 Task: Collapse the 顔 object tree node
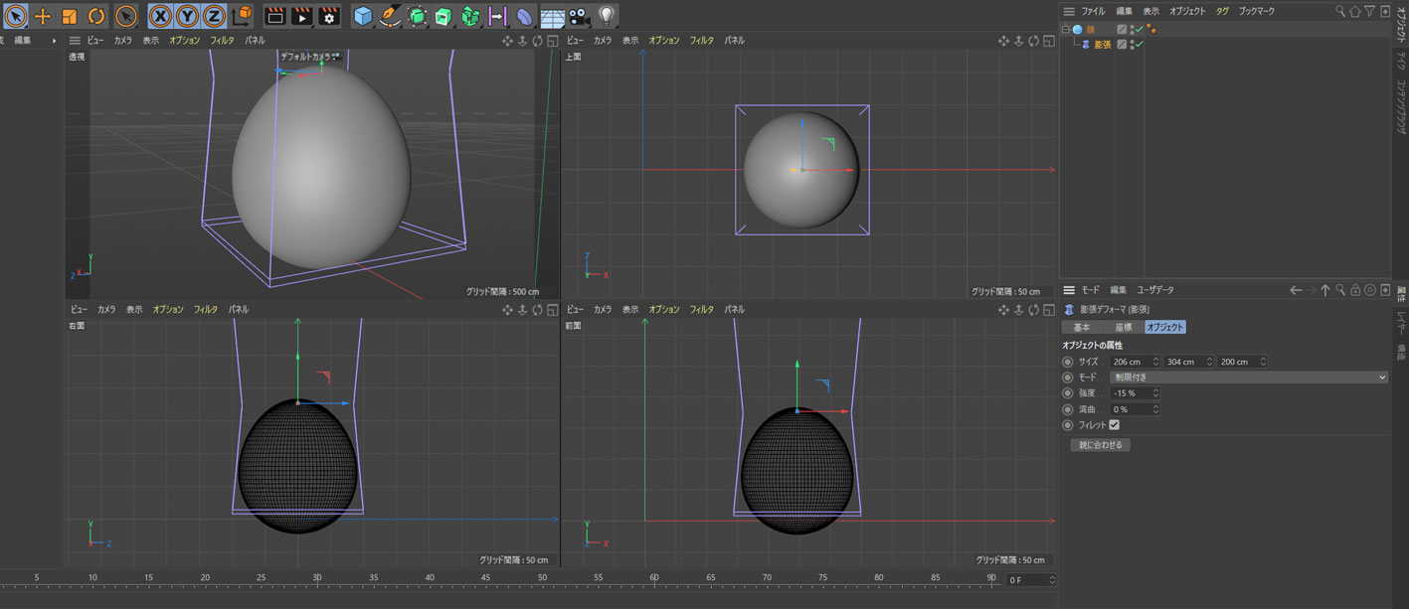1065,30
